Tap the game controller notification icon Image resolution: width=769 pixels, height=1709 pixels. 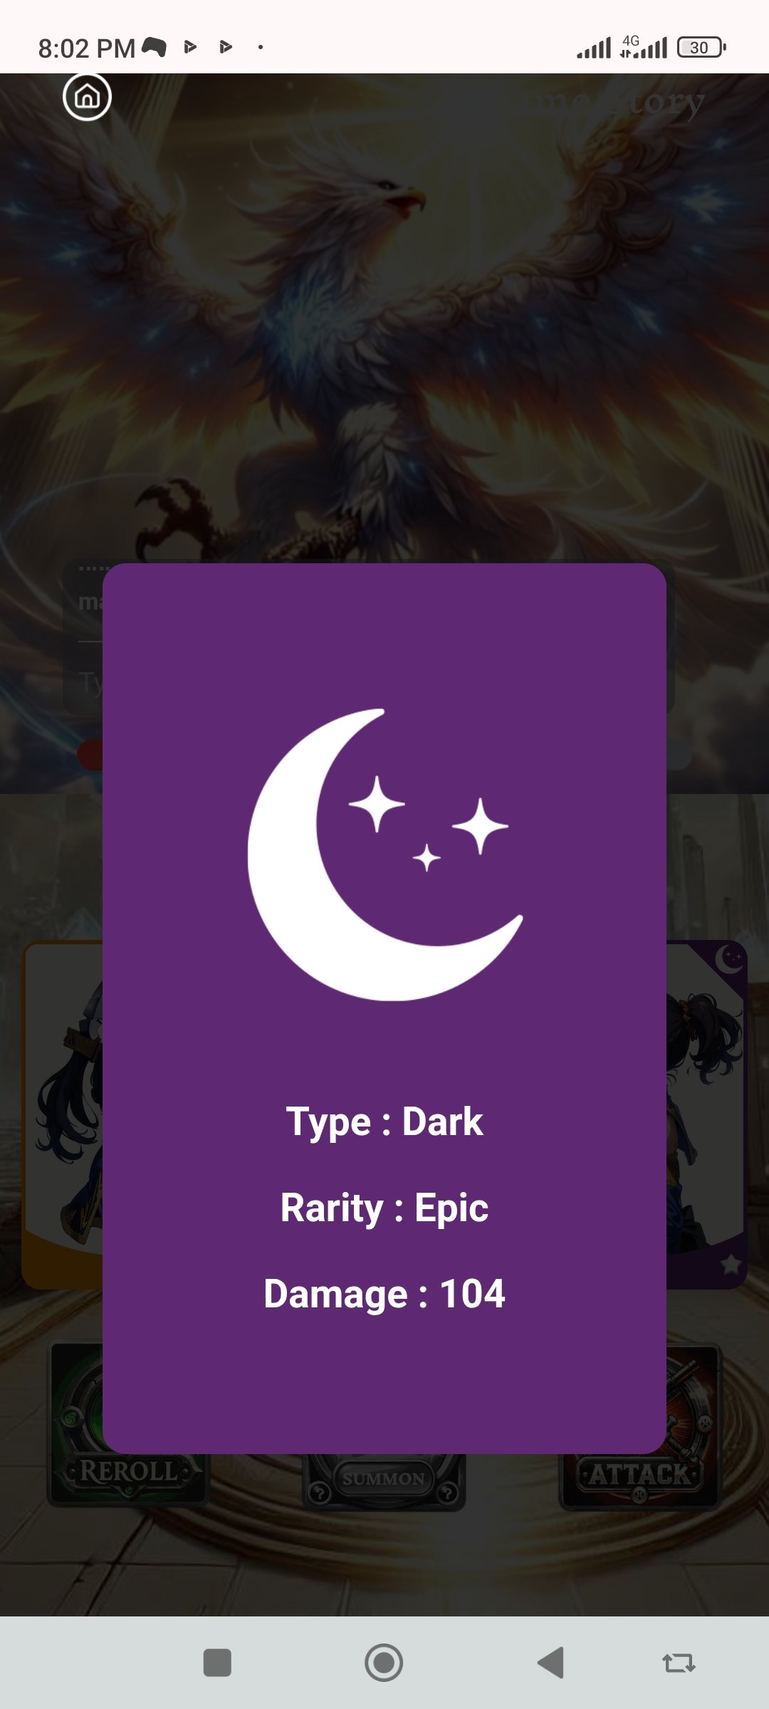tap(154, 47)
